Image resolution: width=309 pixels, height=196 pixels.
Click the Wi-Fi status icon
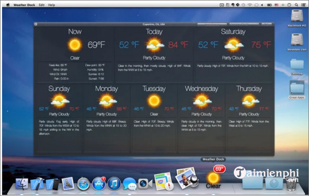coord(250,5)
